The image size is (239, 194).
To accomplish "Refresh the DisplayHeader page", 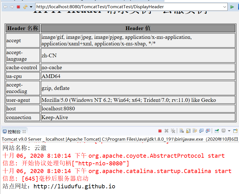I will 25,7.
